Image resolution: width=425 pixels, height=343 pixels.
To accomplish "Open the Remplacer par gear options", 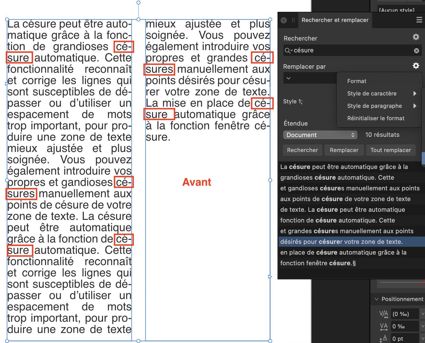I will 416,66.
